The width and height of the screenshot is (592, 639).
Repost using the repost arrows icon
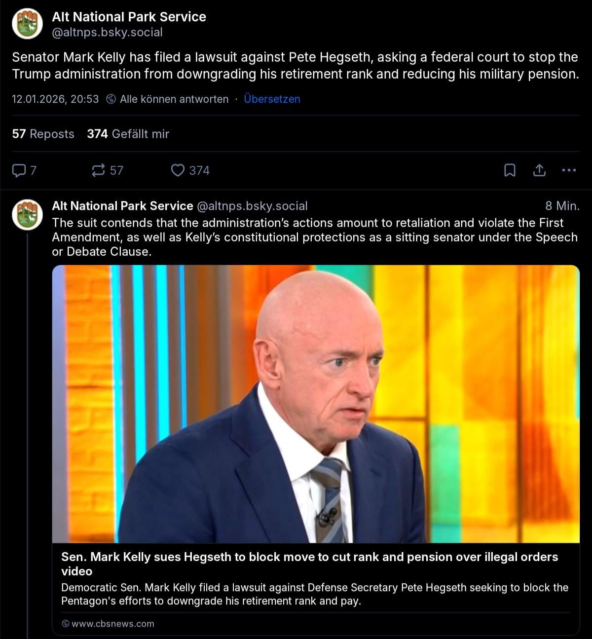tap(98, 170)
